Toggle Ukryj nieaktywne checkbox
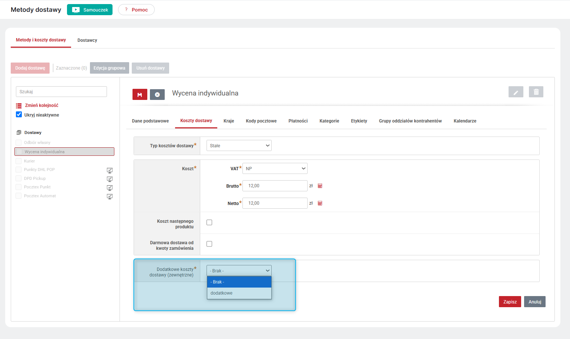The image size is (570, 339). click(19, 115)
